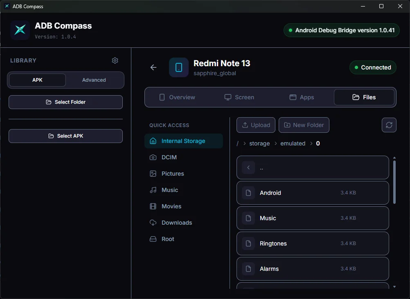Click the Internal Storage sidebar icon
410x299 pixels.
(153, 141)
